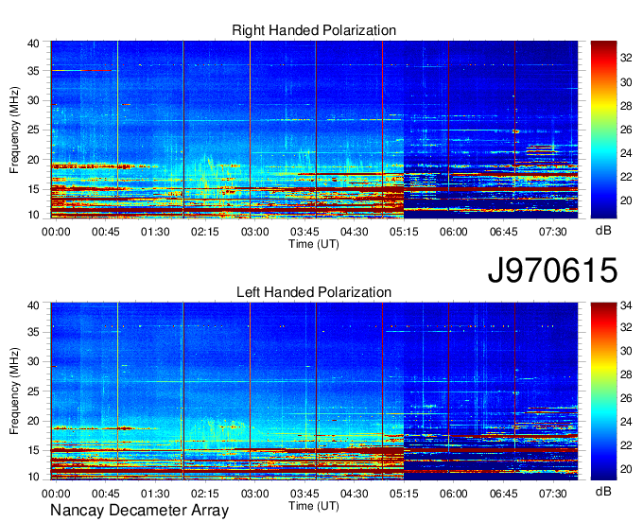Click "03:45" time tick of Left Handed plot

pos(304,494)
